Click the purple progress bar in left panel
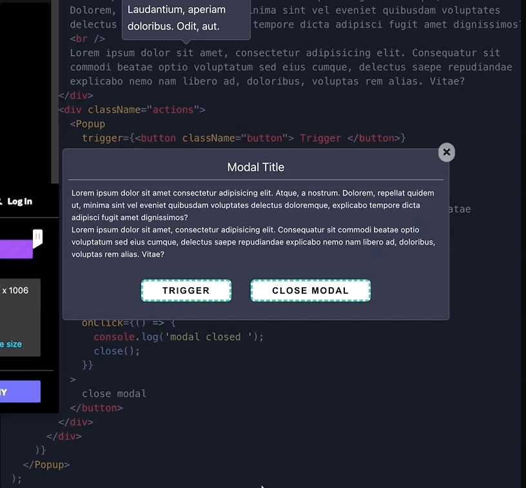 click(x=16, y=249)
